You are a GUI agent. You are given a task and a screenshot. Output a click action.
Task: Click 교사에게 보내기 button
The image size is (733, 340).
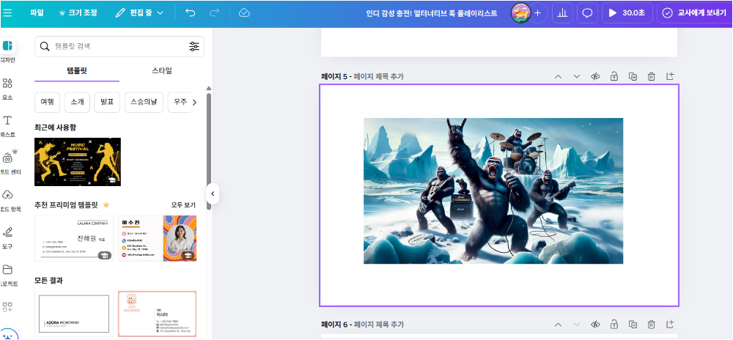[695, 13]
